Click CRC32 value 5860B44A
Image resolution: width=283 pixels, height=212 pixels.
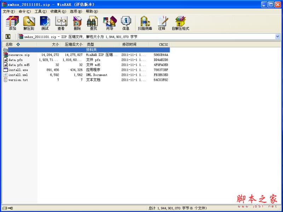[x=161, y=55]
